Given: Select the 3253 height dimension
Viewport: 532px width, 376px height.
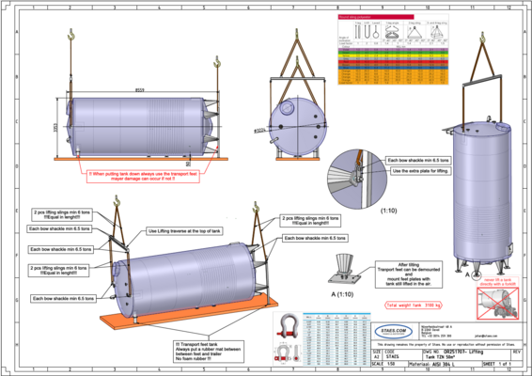Looking at the screenshot, I should coord(55,128).
